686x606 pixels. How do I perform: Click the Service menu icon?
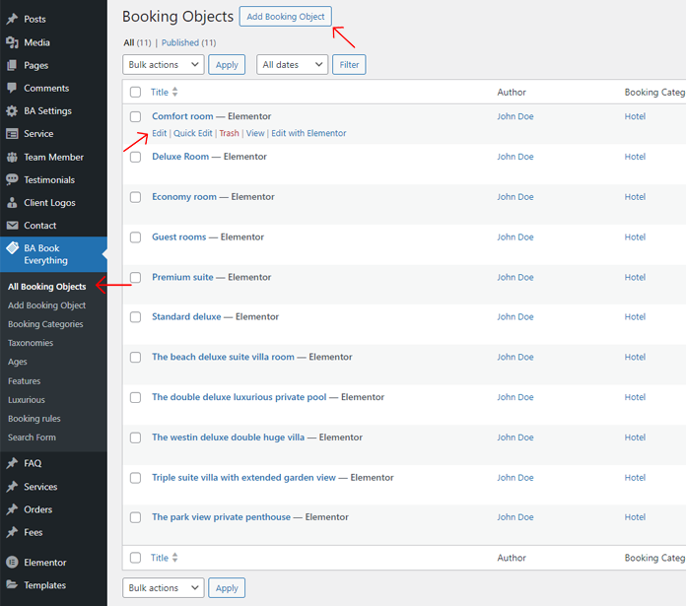(x=12, y=133)
